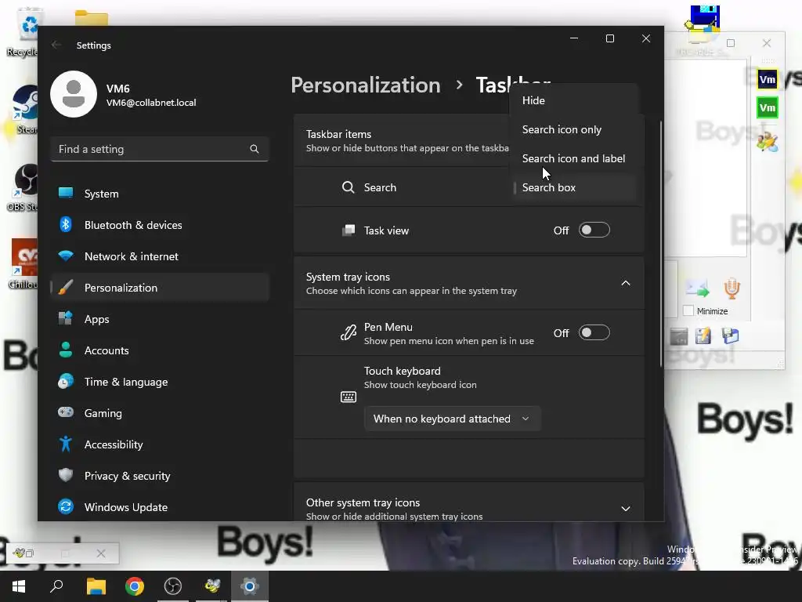Open When no keyboard attached dropdown

[x=452, y=419]
